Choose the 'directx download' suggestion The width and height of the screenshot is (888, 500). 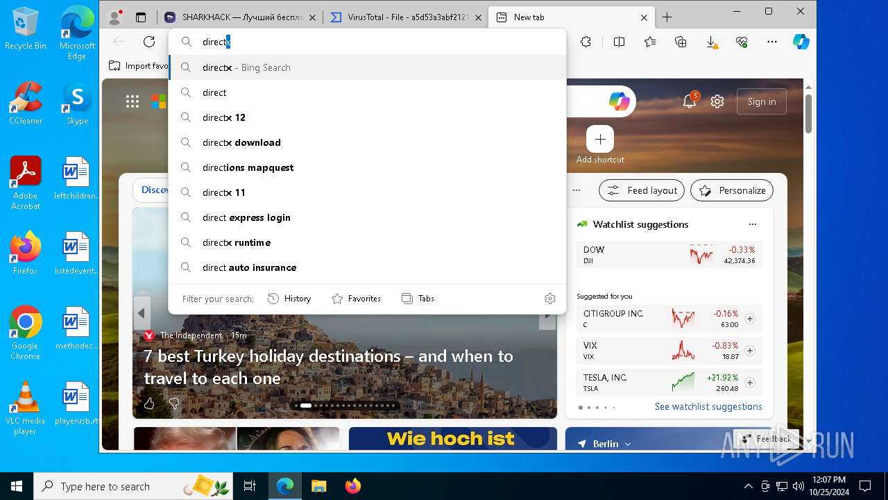[367, 142]
